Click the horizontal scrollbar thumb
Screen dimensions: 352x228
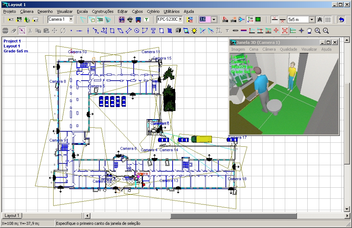point(234,216)
